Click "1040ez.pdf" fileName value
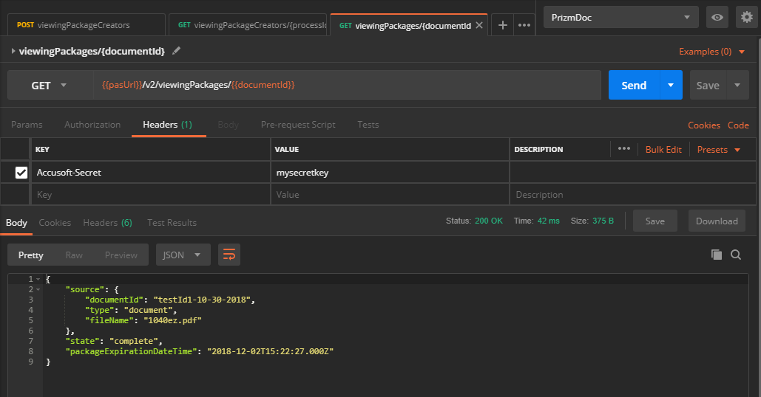This screenshot has width=761, height=397. (172, 320)
